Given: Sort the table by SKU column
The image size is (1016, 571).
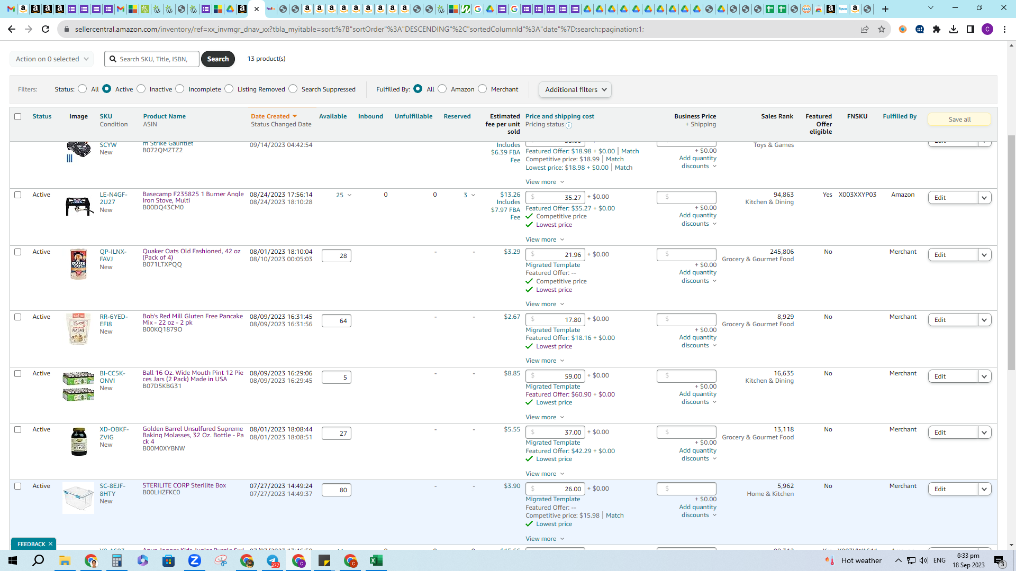Looking at the screenshot, I should click(106, 116).
